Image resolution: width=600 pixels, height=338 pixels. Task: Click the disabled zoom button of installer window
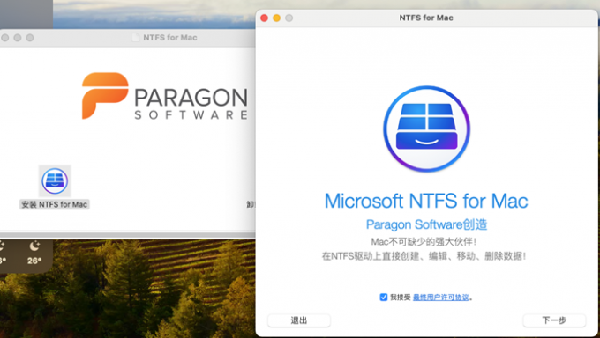coord(289,18)
